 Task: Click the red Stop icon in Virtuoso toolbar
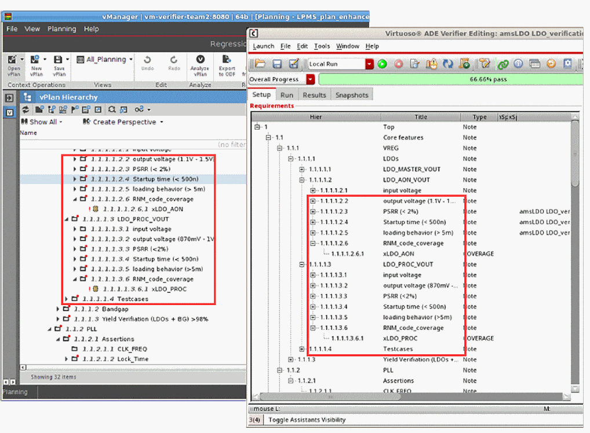click(399, 64)
